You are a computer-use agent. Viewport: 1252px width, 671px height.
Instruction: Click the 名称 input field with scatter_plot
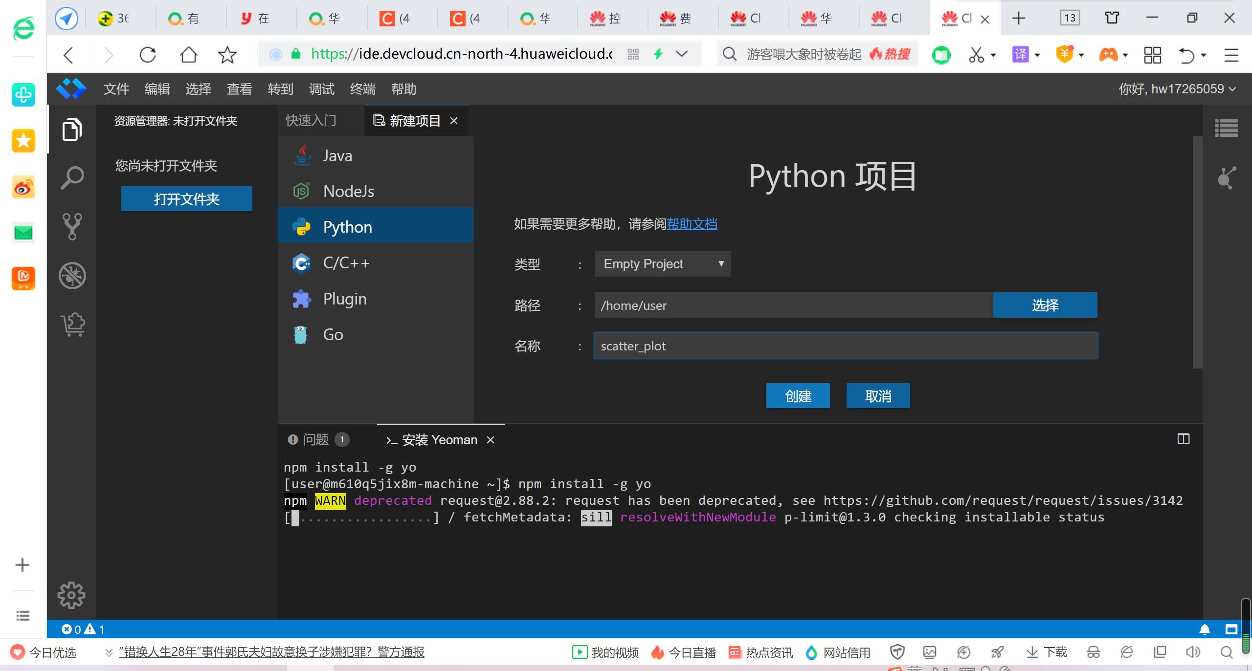845,346
